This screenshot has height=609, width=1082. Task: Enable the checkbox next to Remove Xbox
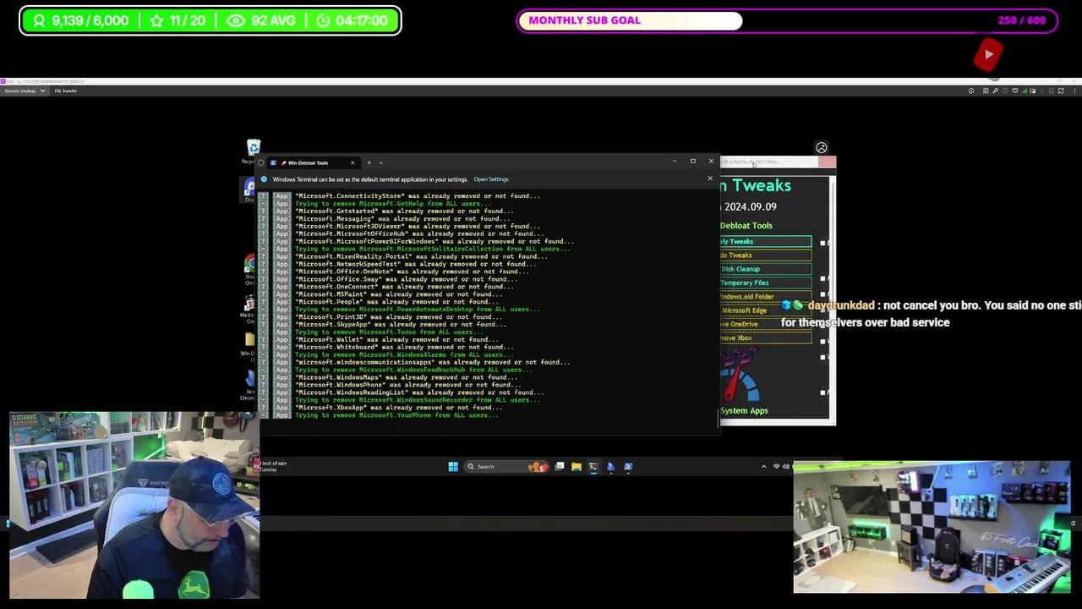[822, 341]
